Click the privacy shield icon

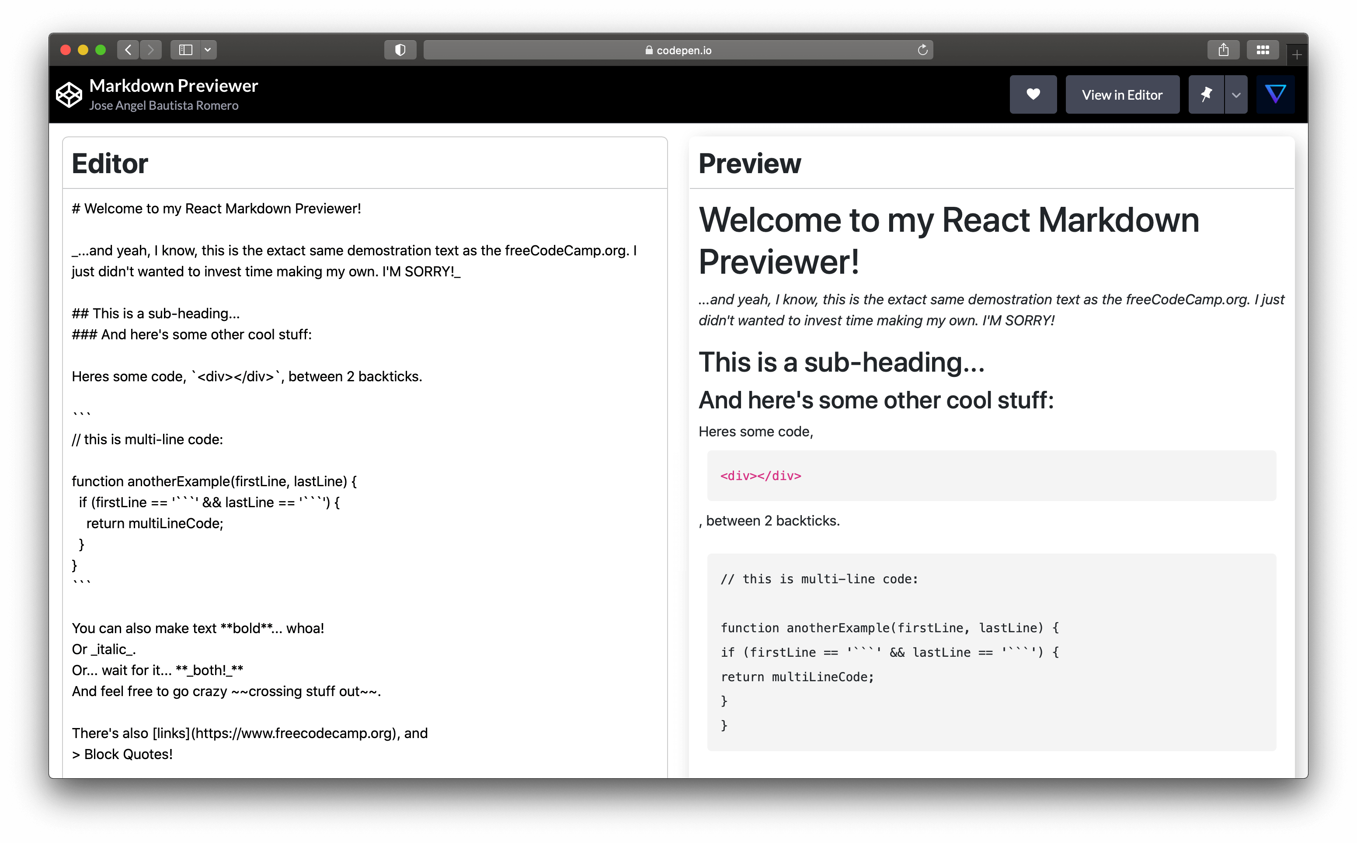[400, 49]
